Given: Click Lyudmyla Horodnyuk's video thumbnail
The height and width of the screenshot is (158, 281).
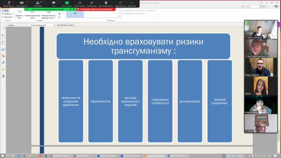Looking at the screenshot, I should (261, 48).
